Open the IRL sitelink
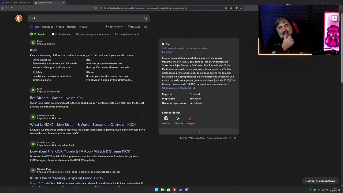Screen dimensions: 343x193 pyautogui.click(x=88, y=60)
